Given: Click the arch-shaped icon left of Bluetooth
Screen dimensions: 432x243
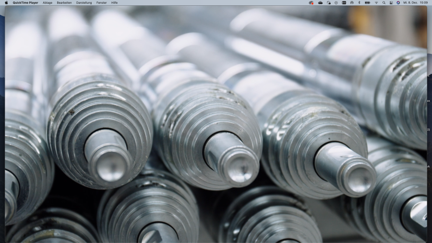Looking at the screenshot, I should [x=352, y=2].
